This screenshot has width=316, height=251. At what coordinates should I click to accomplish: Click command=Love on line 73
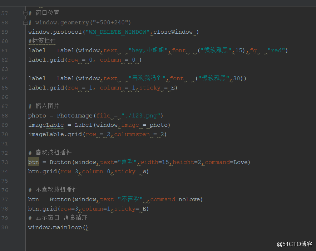point(226,162)
